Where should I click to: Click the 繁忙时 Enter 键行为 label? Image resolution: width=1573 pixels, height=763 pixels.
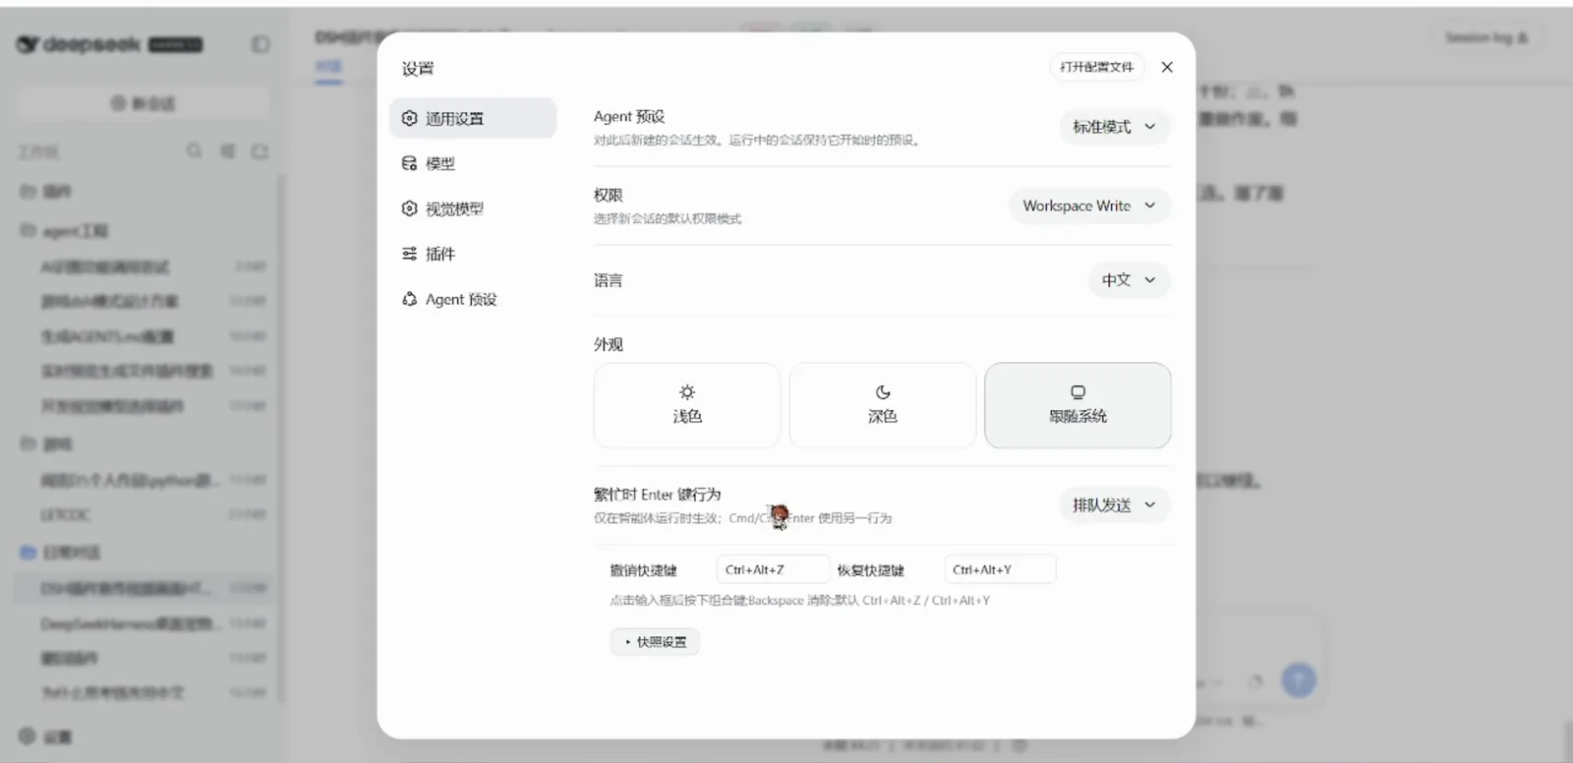tap(657, 494)
